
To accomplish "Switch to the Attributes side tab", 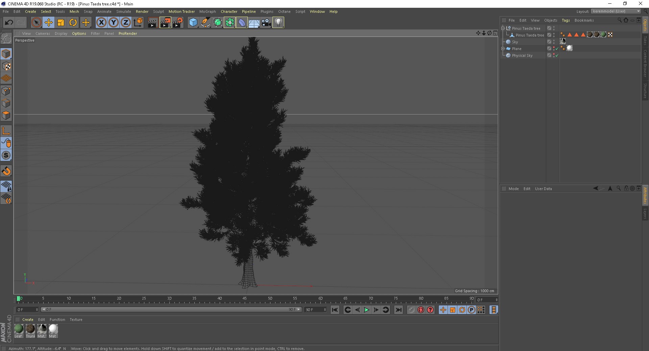I will 645,195.
